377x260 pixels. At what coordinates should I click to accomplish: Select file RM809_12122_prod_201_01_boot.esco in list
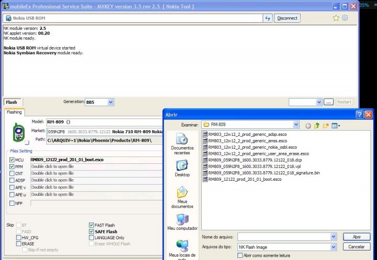point(242,179)
